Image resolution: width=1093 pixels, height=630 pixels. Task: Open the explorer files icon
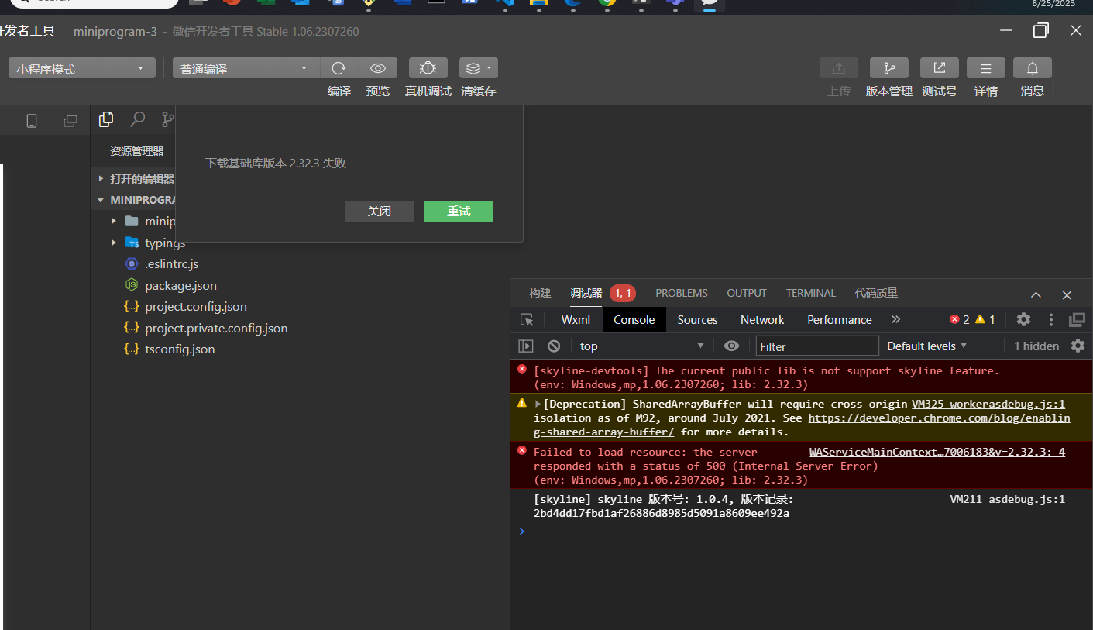point(106,119)
